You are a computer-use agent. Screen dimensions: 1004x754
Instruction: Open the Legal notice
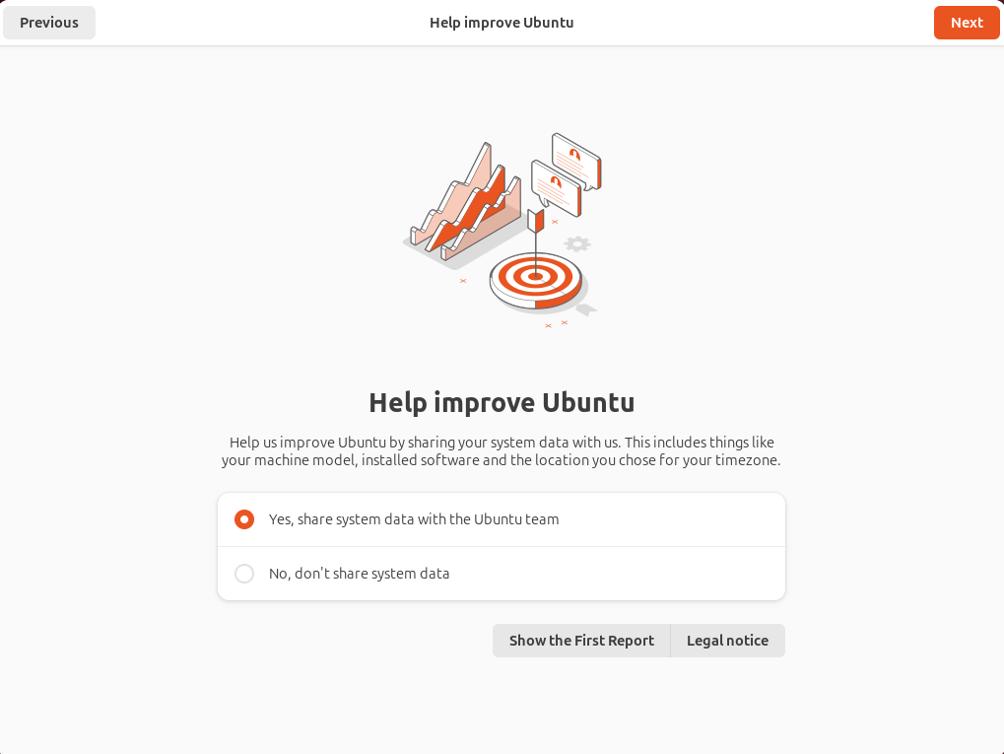(727, 641)
